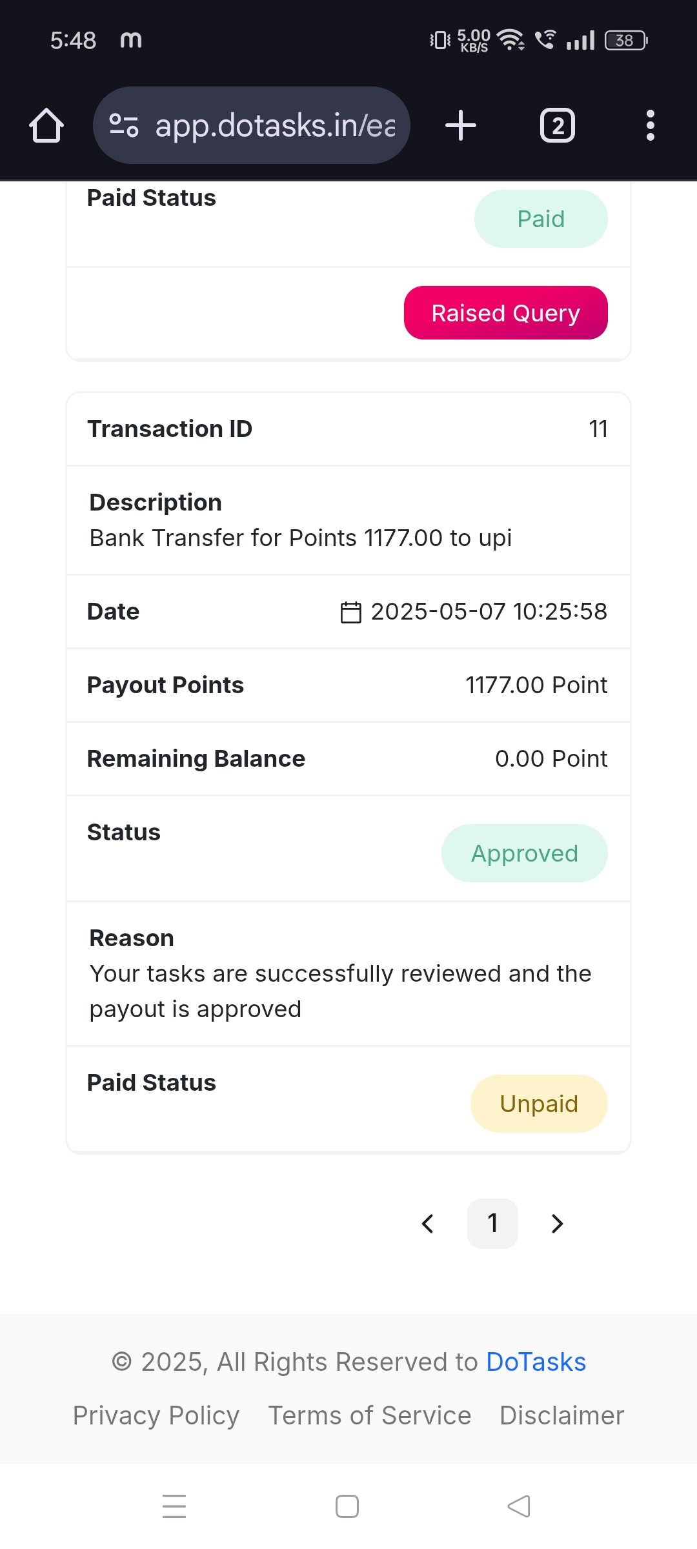Go to next page with right chevron
697x1549 pixels.
(558, 1224)
